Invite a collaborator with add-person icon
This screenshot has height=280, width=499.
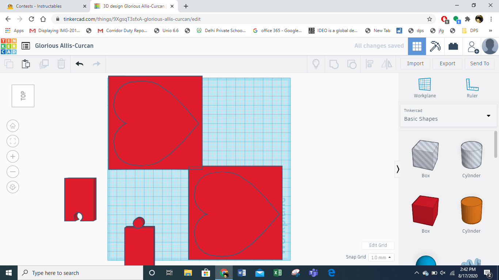tap(473, 47)
